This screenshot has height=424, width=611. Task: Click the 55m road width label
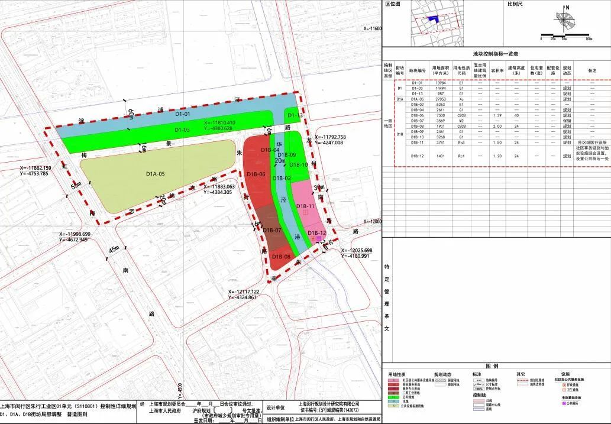point(76,186)
